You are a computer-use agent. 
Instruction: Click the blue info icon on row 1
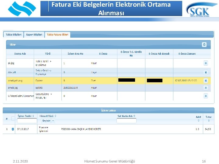click(x=13, y=129)
